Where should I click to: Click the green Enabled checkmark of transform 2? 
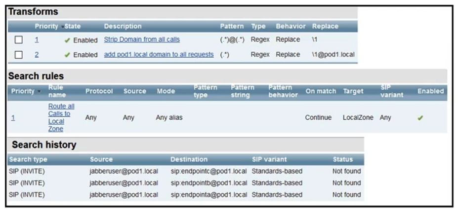(67, 55)
